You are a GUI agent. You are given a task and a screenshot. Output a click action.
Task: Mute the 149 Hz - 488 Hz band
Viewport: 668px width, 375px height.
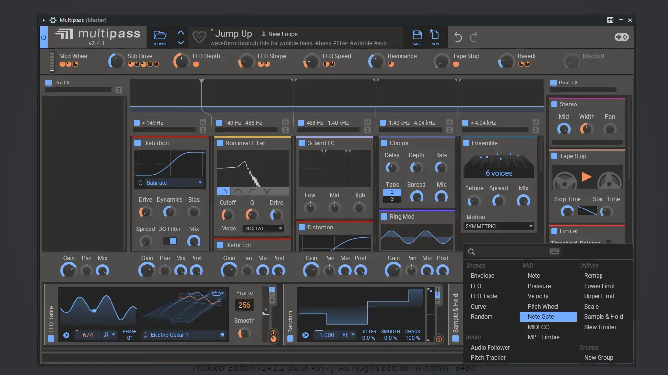click(285, 122)
